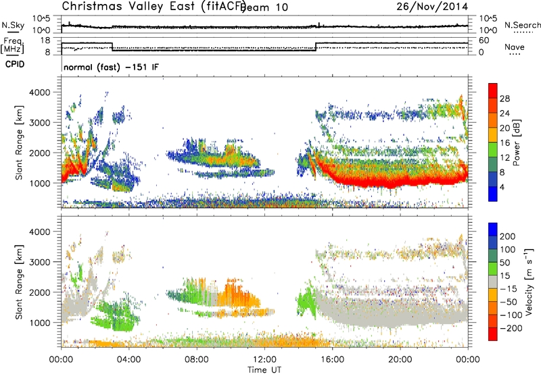This screenshot has width=541, height=374.
Task: Click the '200' tick on the Velocity scale
Action: pos(508,236)
